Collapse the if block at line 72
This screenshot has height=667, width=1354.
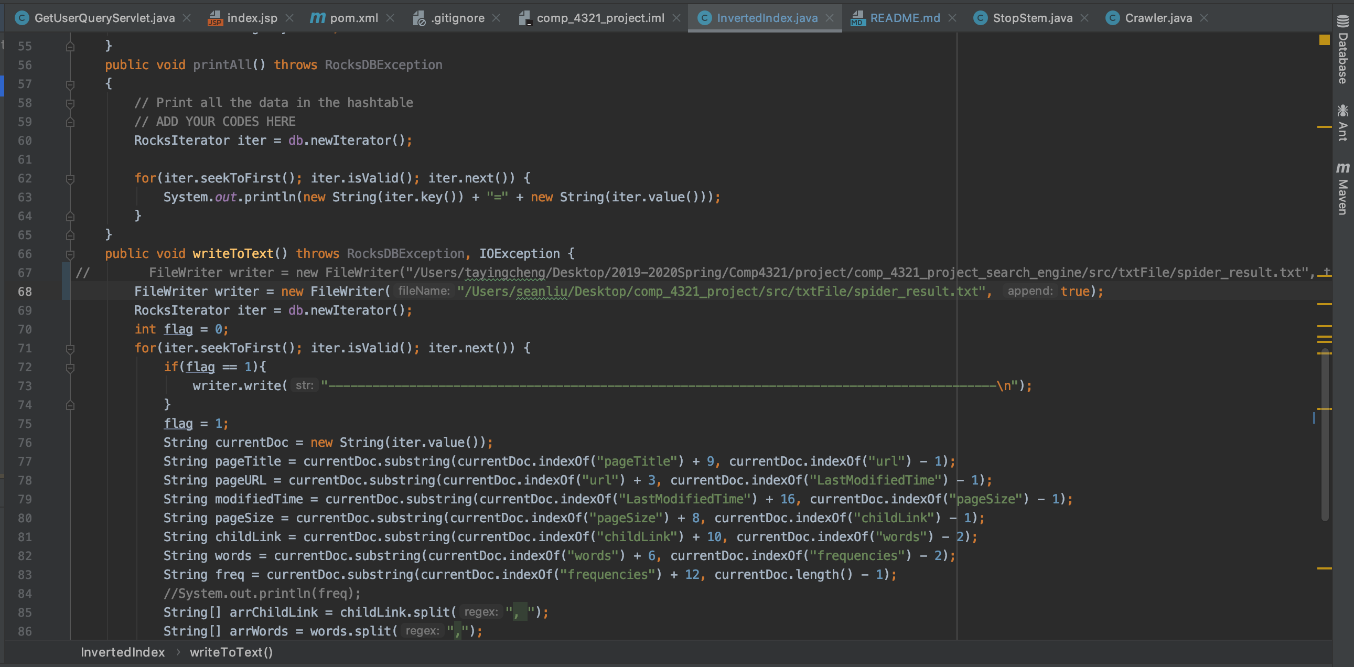pyautogui.click(x=70, y=368)
